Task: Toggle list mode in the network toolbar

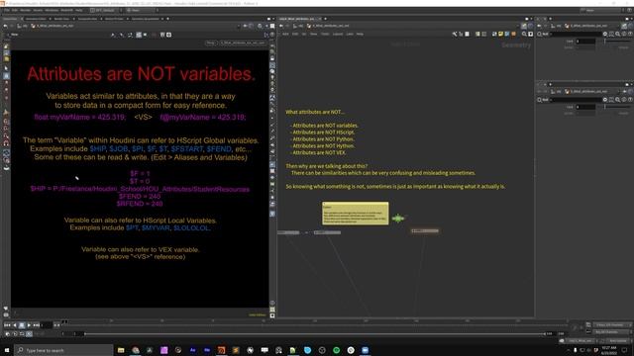Action: click(x=468, y=35)
